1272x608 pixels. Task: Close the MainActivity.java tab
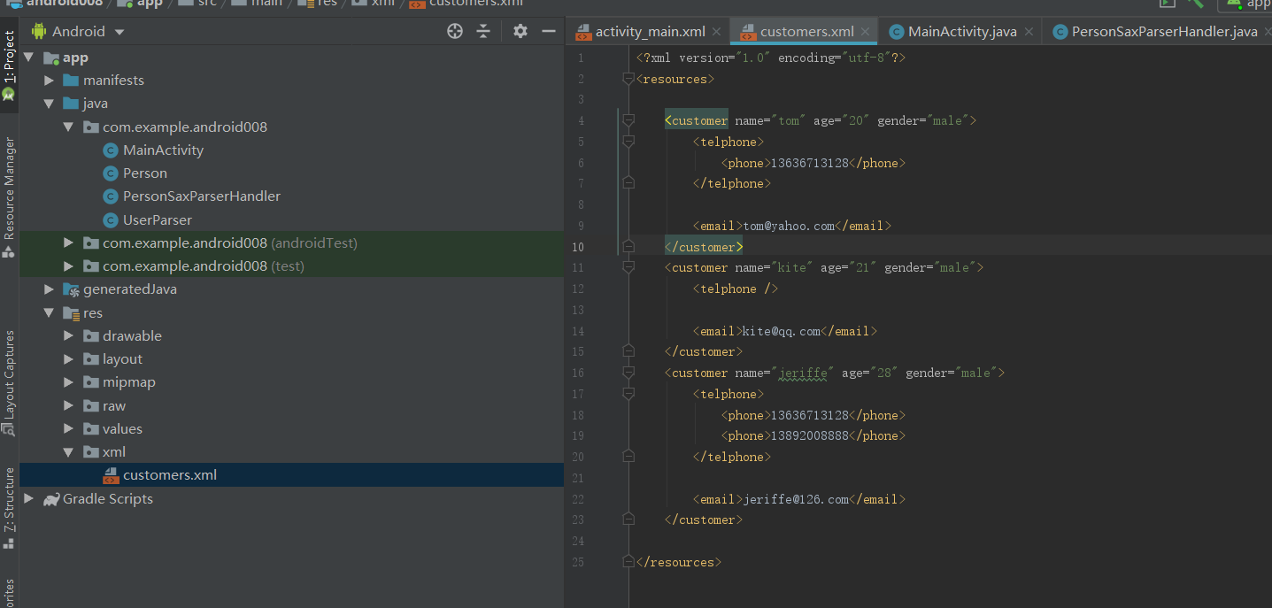pos(1028,32)
